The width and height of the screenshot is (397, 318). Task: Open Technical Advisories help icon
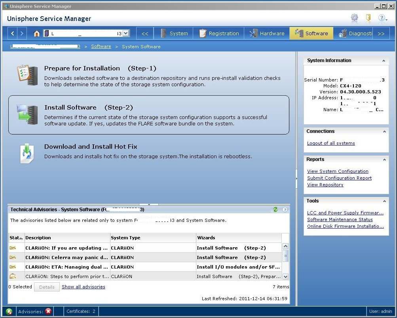pos(285,210)
